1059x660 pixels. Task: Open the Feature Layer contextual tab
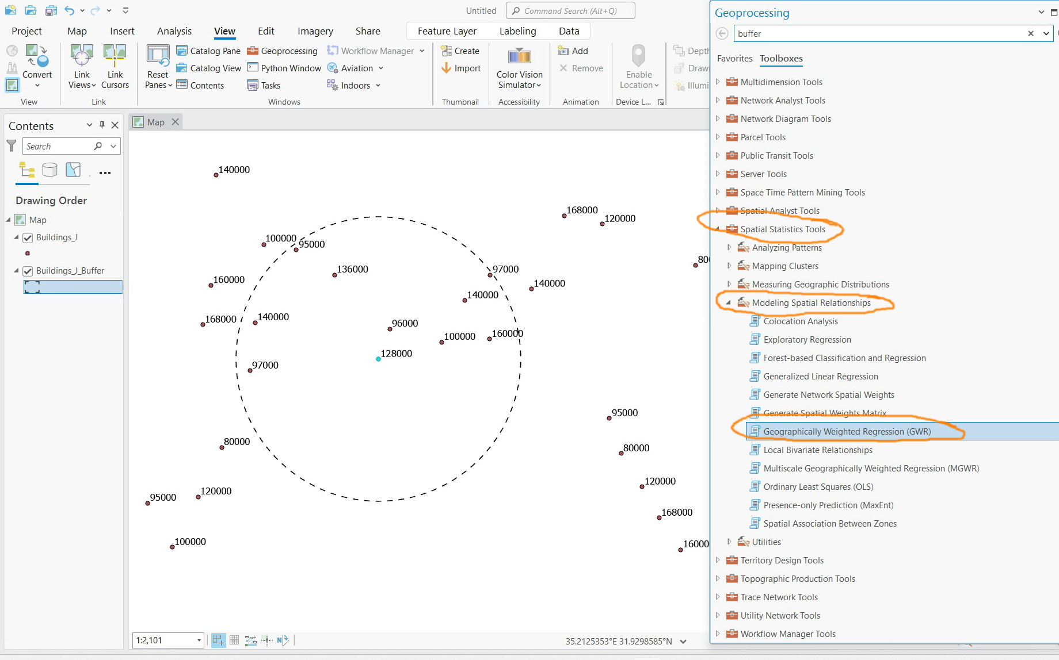pos(447,31)
